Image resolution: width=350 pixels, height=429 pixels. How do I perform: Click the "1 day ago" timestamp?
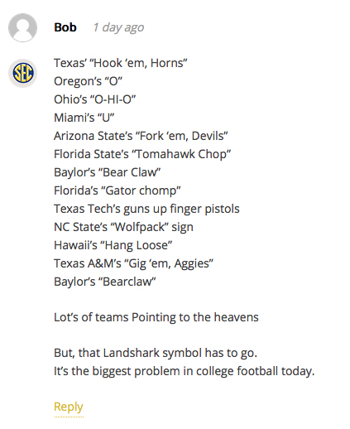coord(118,27)
